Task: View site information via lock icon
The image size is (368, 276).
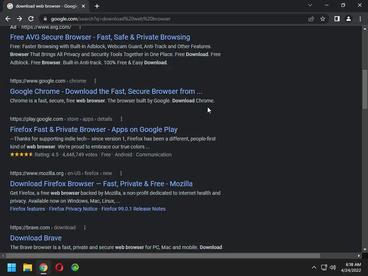Action: (x=45, y=19)
